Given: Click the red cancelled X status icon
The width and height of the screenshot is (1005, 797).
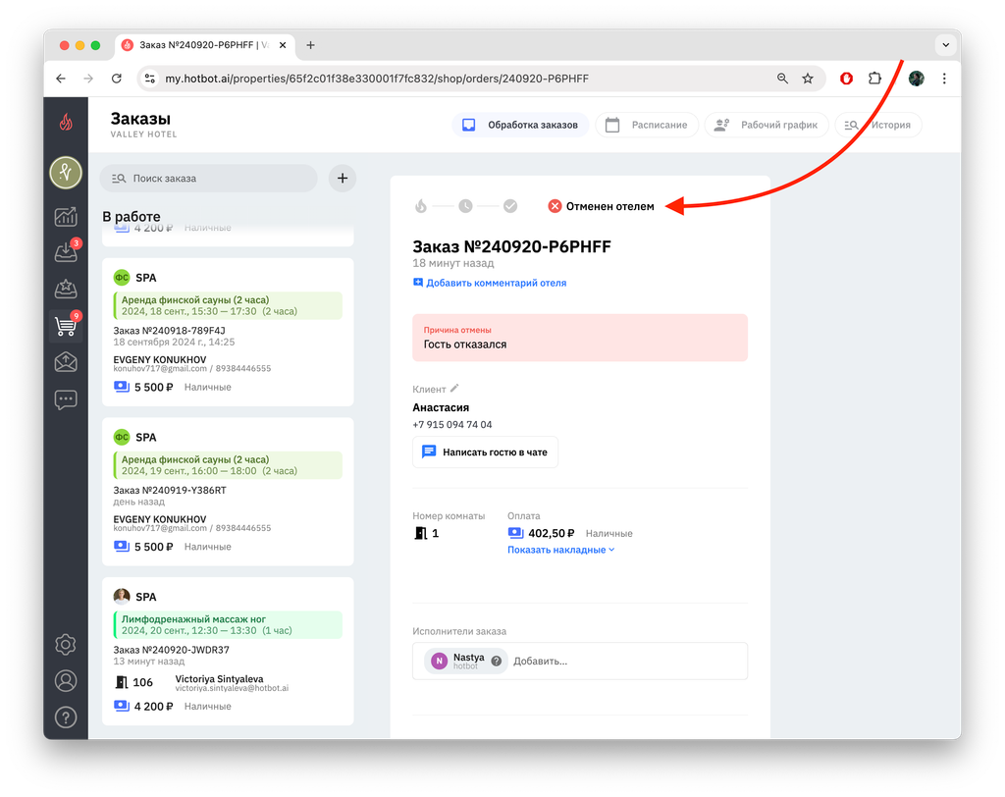Looking at the screenshot, I should [555, 206].
